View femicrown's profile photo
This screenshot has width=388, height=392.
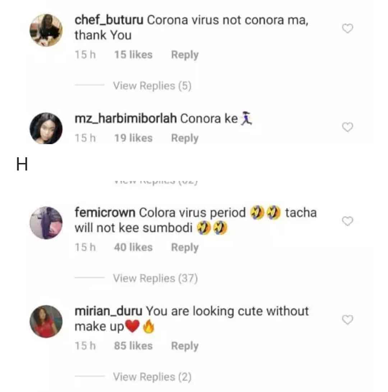46,223
